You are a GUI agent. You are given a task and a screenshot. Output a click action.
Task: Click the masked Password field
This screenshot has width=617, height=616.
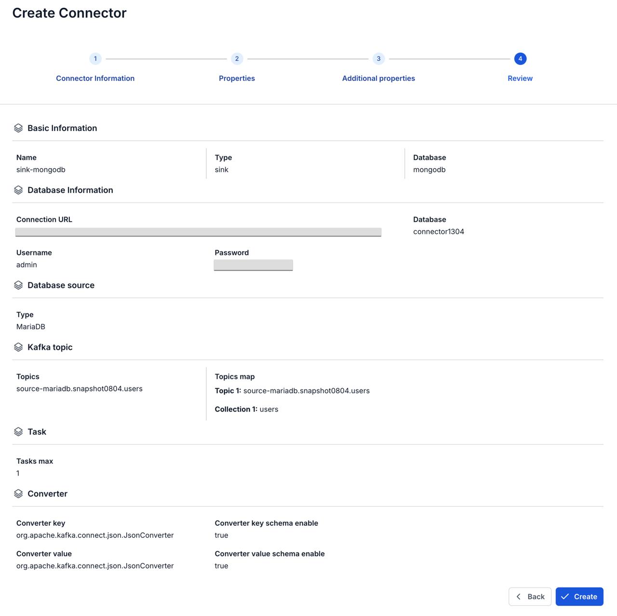(x=254, y=265)
